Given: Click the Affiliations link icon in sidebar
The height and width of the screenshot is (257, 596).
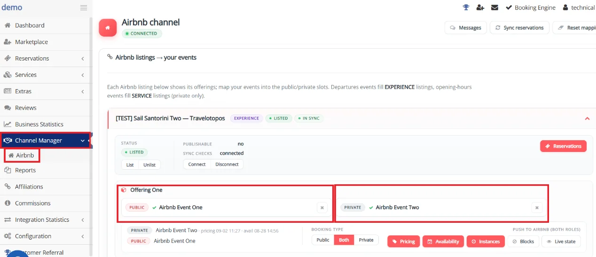Looking at the screenshot, I should click(8, 187).
